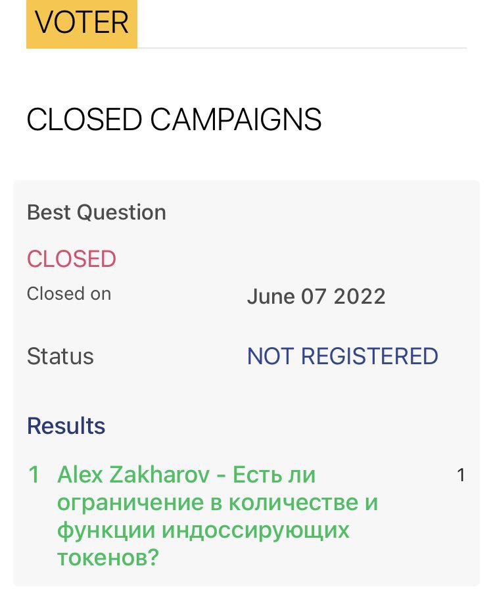Click the green rank number 1
Screen dimensions: 493x616
34,475
